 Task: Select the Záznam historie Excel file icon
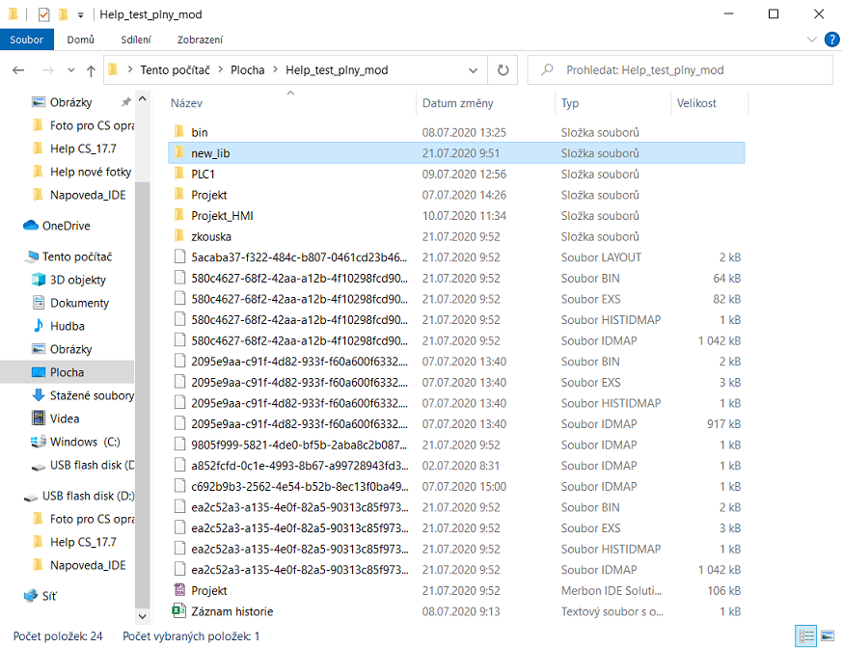(x=179, y=611)
